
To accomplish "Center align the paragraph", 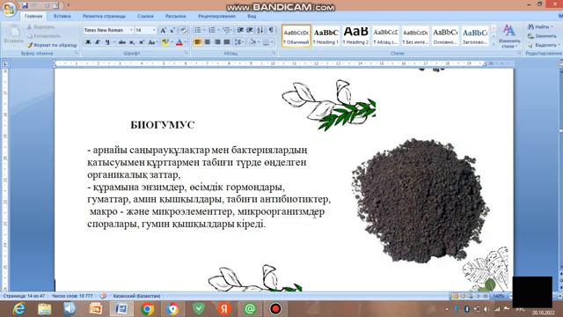I will [x=208, y=42].
